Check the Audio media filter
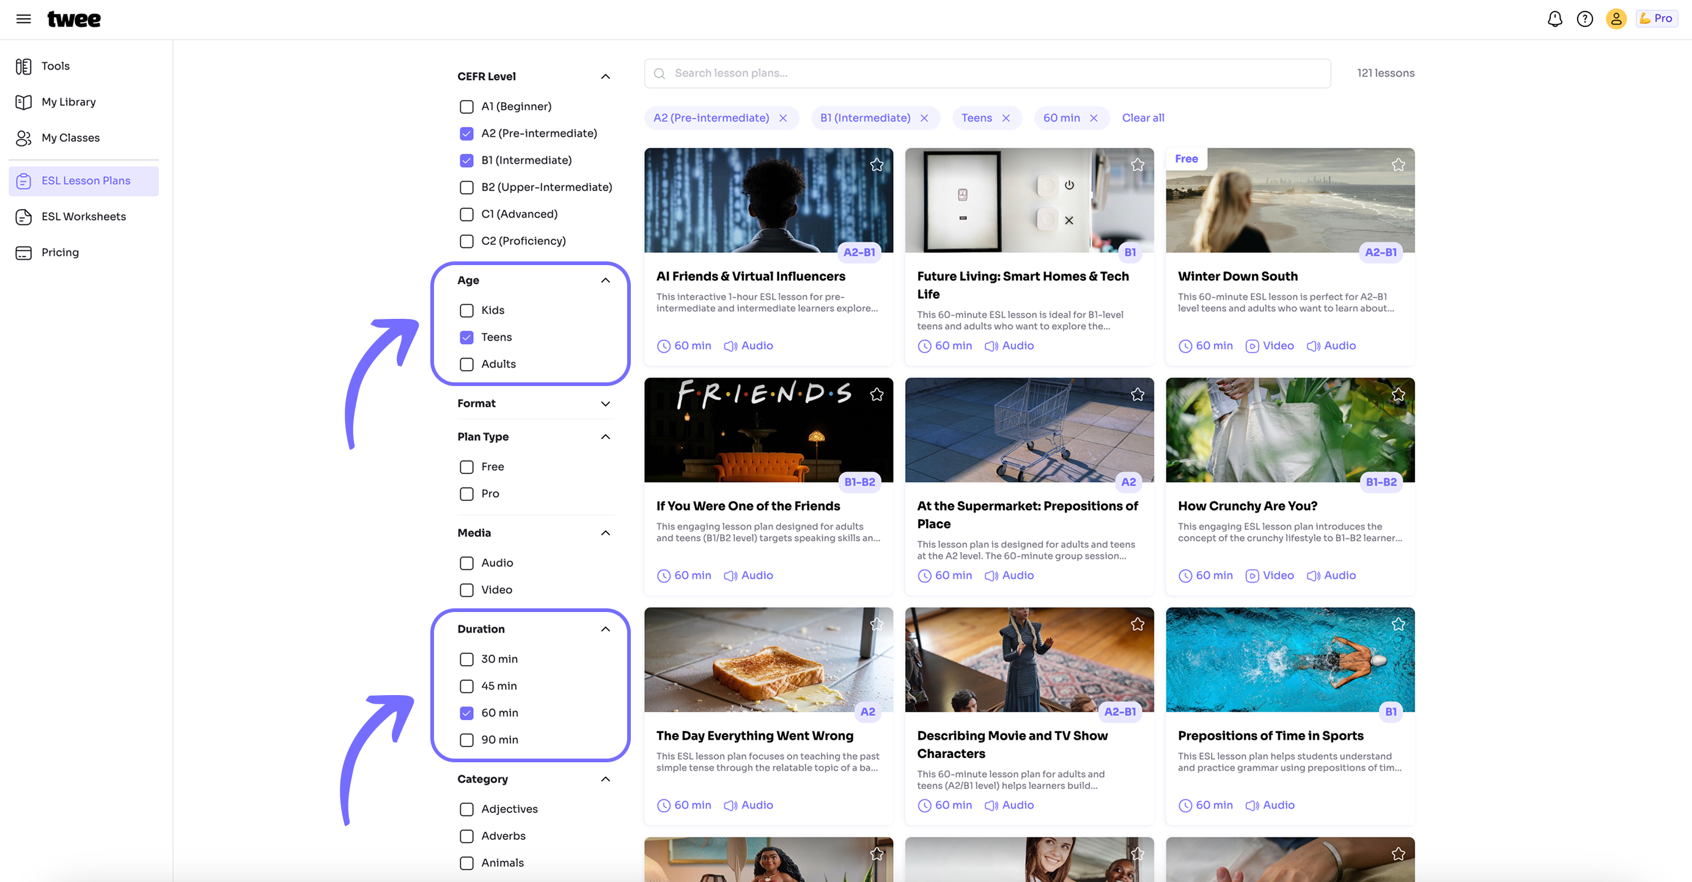 (466, 563)
